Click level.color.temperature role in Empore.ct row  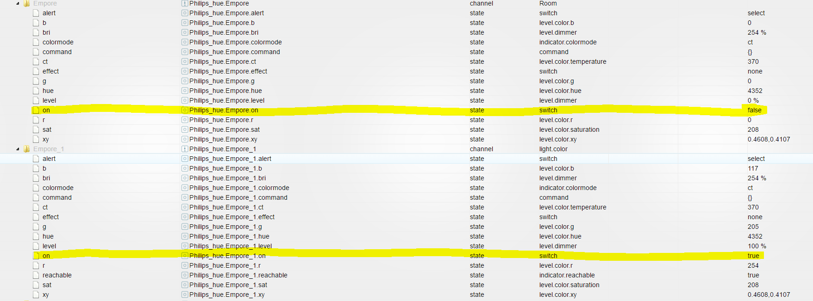pyautogui.click(x=573, y=61)
